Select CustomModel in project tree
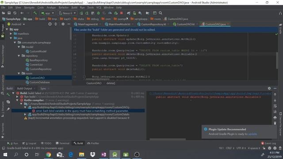283x159 pixels. click(38, 51)
